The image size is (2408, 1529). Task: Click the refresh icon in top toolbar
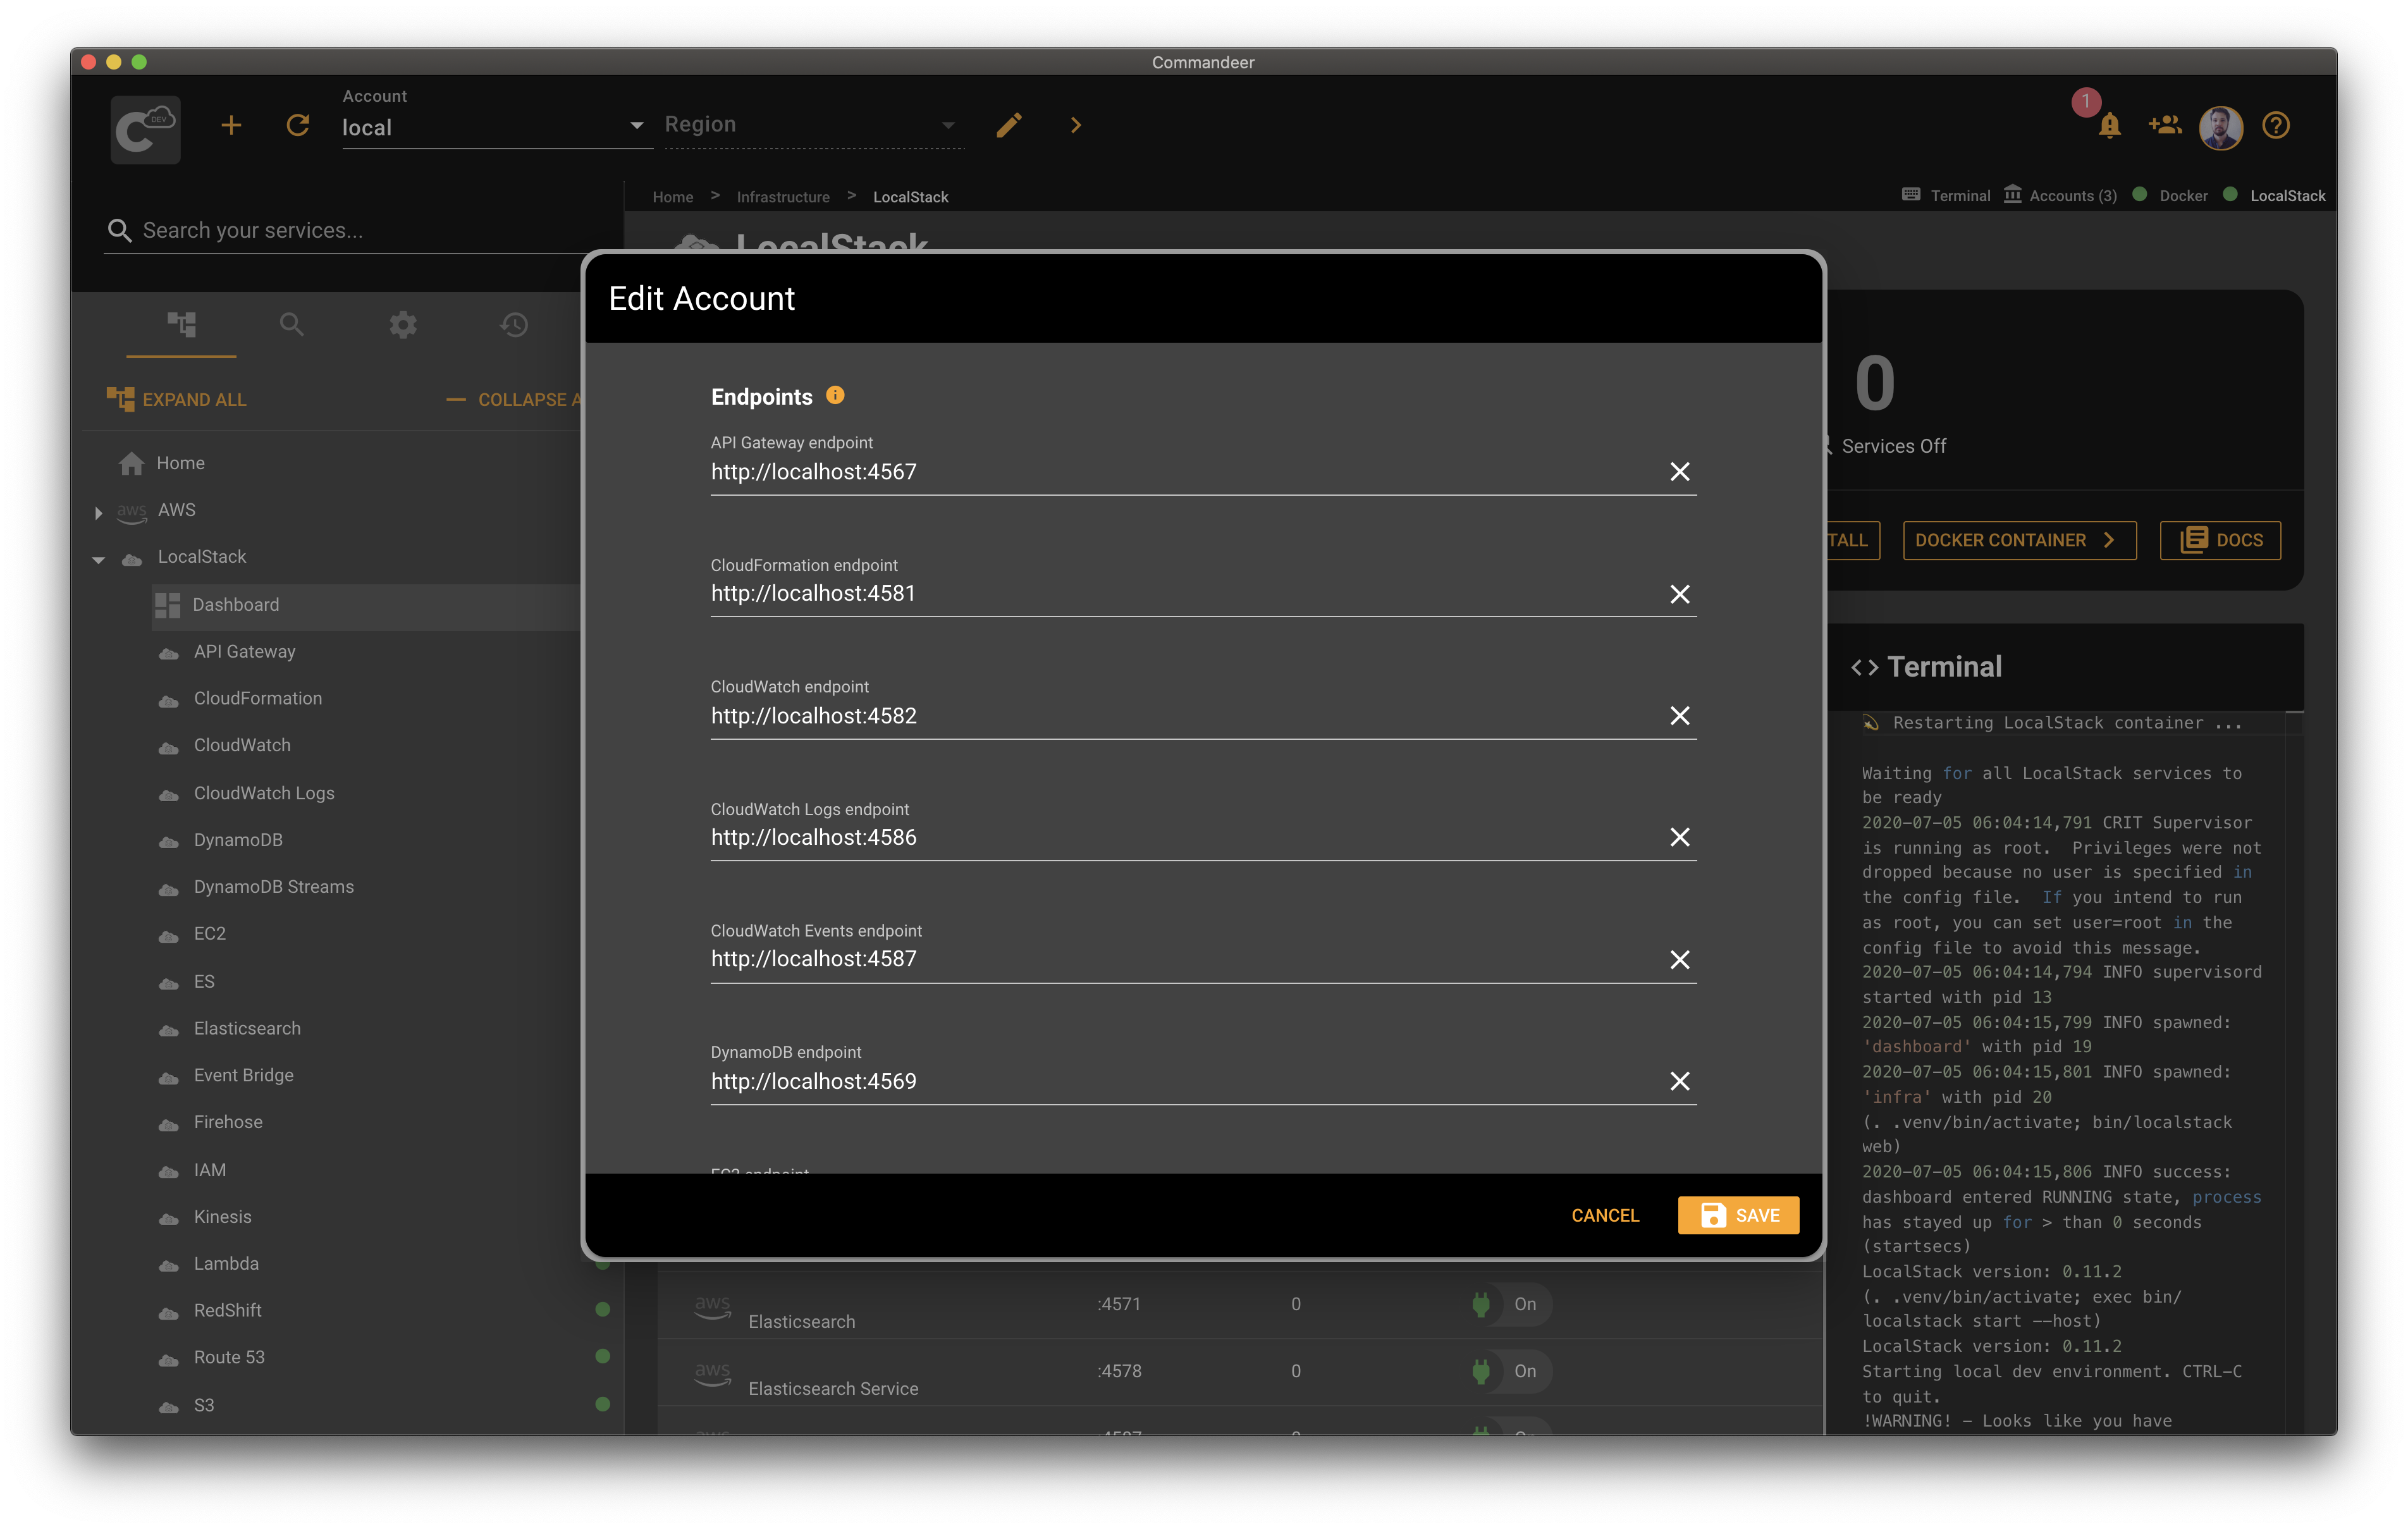298,126
